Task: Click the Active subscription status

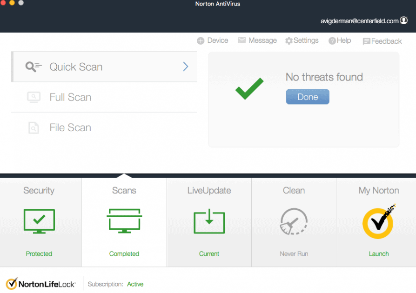Action: click(135, 284)
